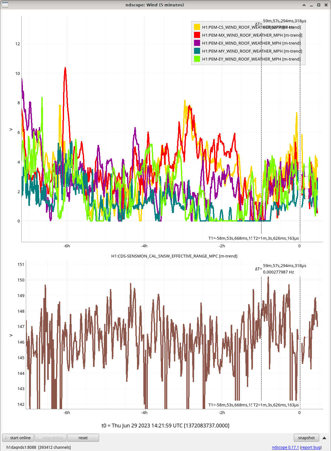Click the teal MY wind legend swatch

197,51
